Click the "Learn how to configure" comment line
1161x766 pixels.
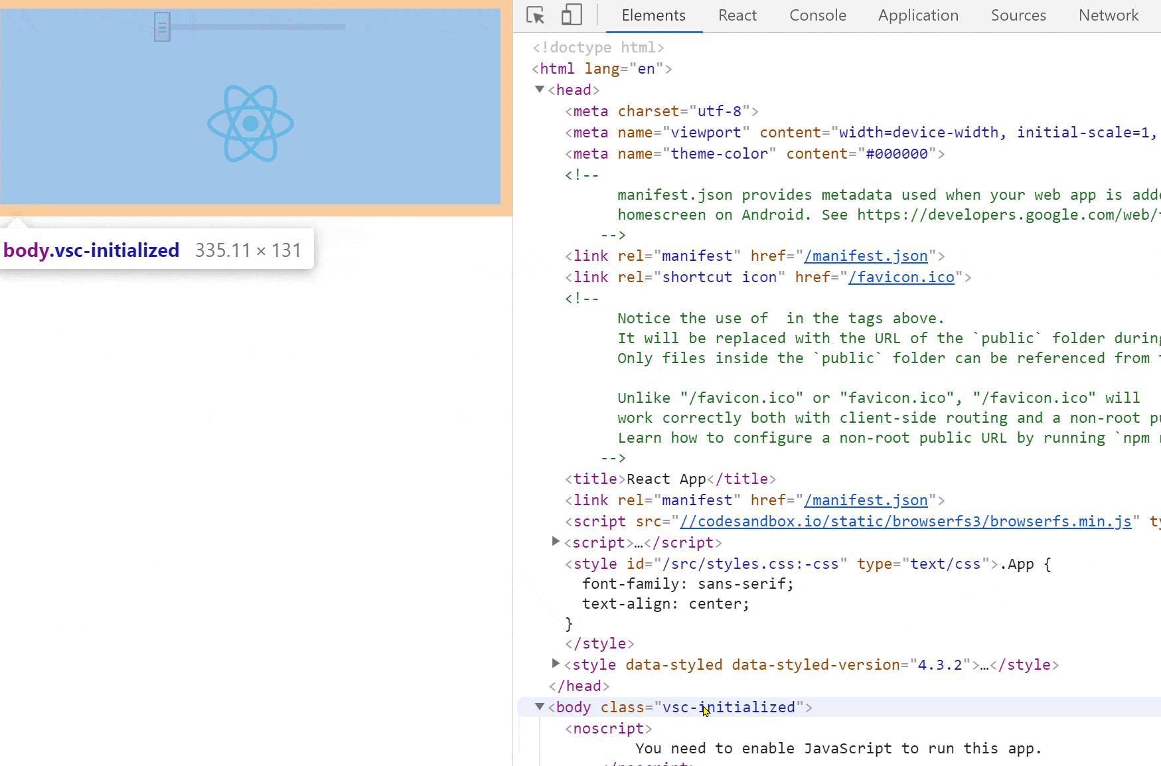[889, 438]
